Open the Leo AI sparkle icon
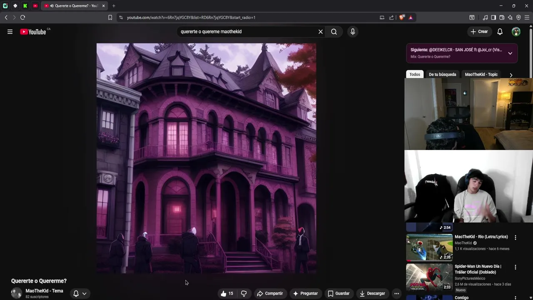This screenshot has width=533, height=300. [x=510, y=17]
